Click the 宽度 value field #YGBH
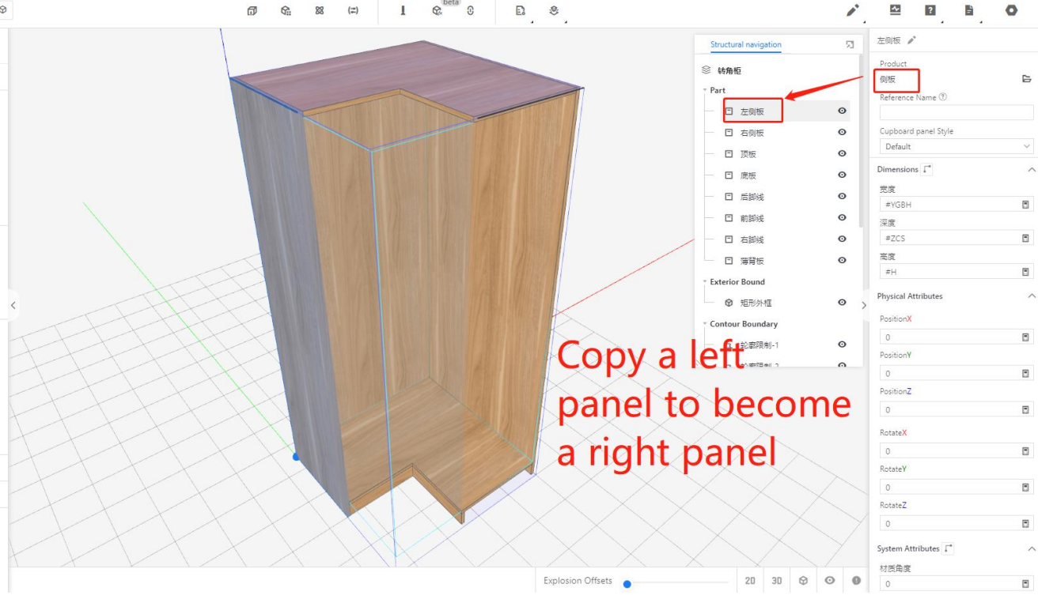The image size is (1038, 599). 957,205
